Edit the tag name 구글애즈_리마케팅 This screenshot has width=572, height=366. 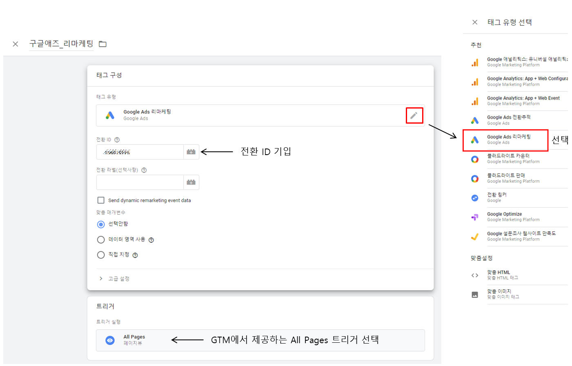(61, 44)
